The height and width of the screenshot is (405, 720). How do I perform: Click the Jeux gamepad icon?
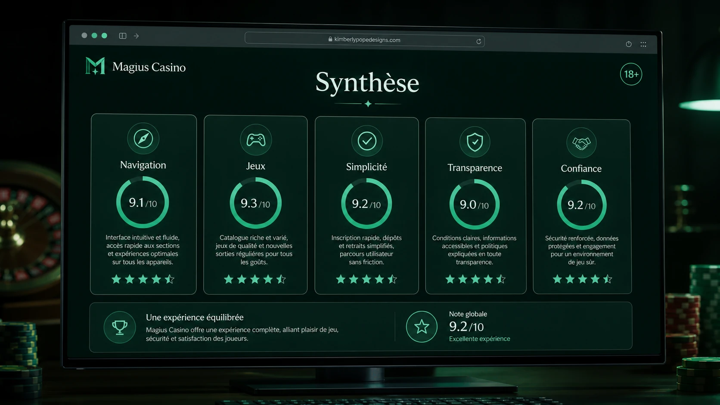(x=256, y=140)
